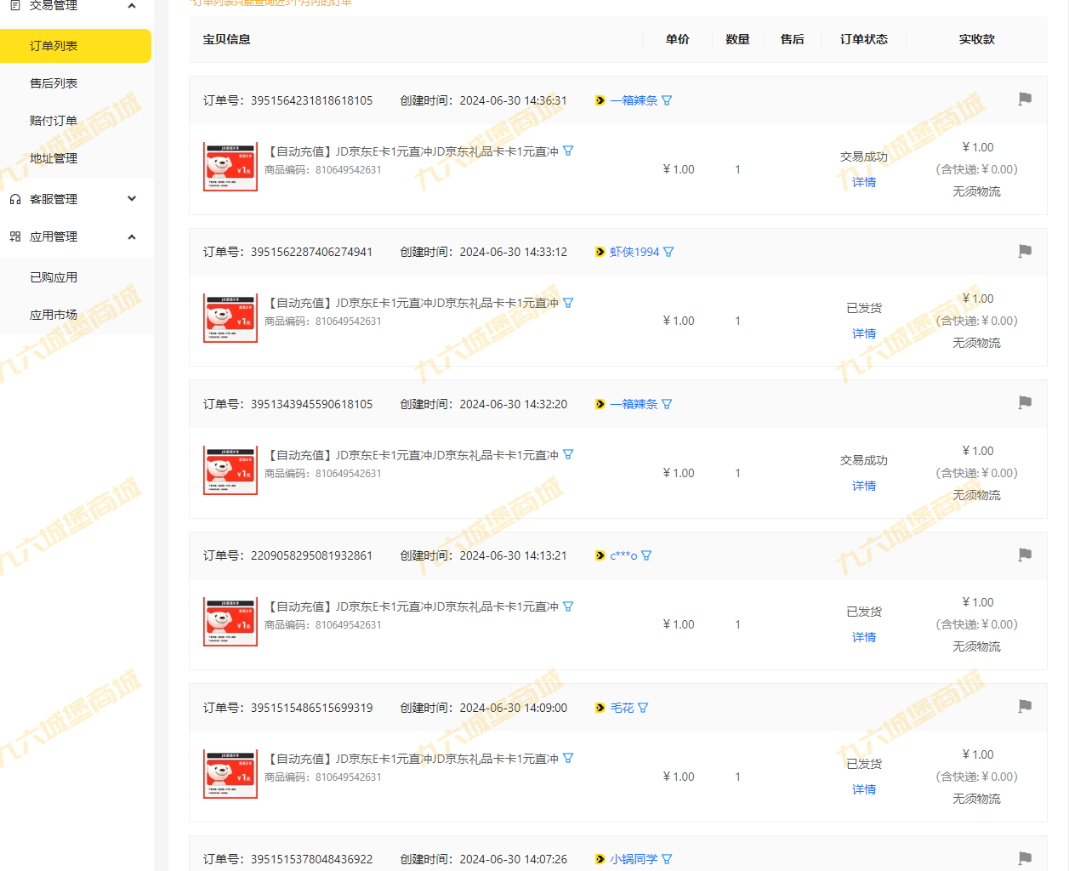The height and width of the screenshot is (871, 1069).
Task: Click the 订单状态 column header
Action: 864,39
